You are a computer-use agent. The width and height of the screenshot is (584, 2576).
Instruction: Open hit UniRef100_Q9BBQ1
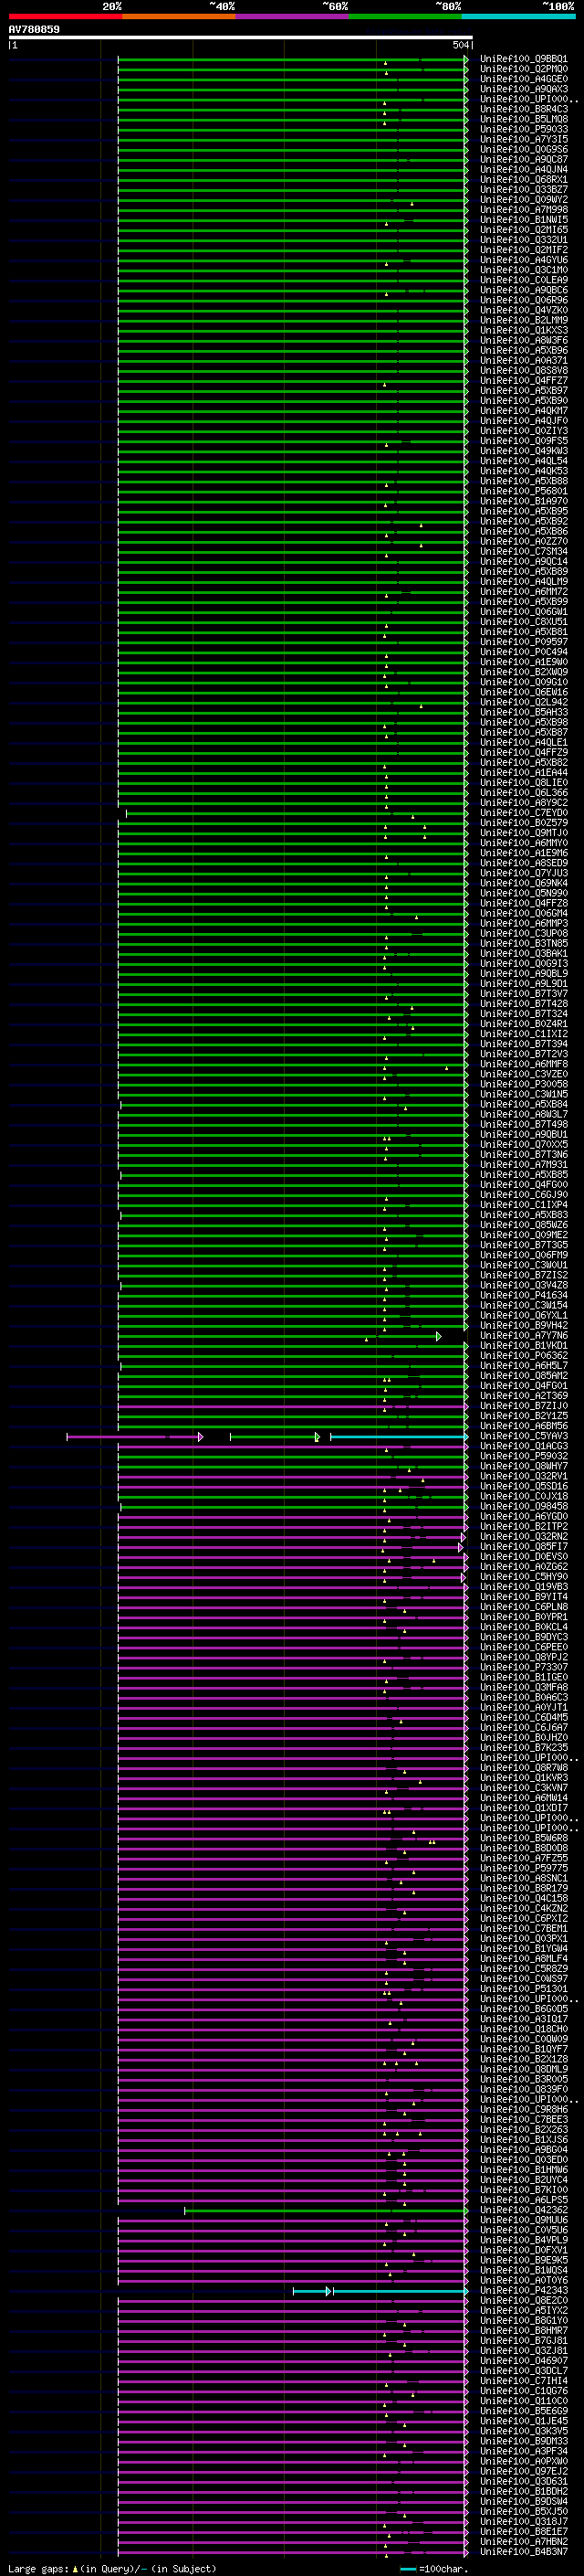point(523,59)
